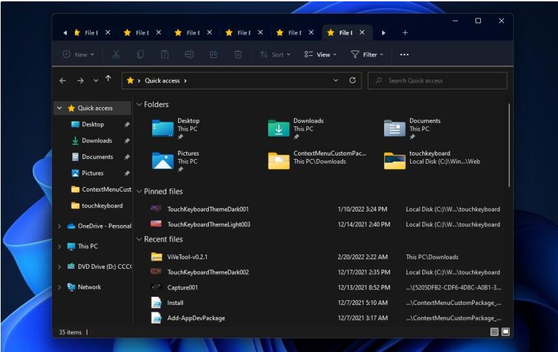Screen dimensions: 558x352
Task: Open the View dropdown menu
Action: click(x=321, y=55)
